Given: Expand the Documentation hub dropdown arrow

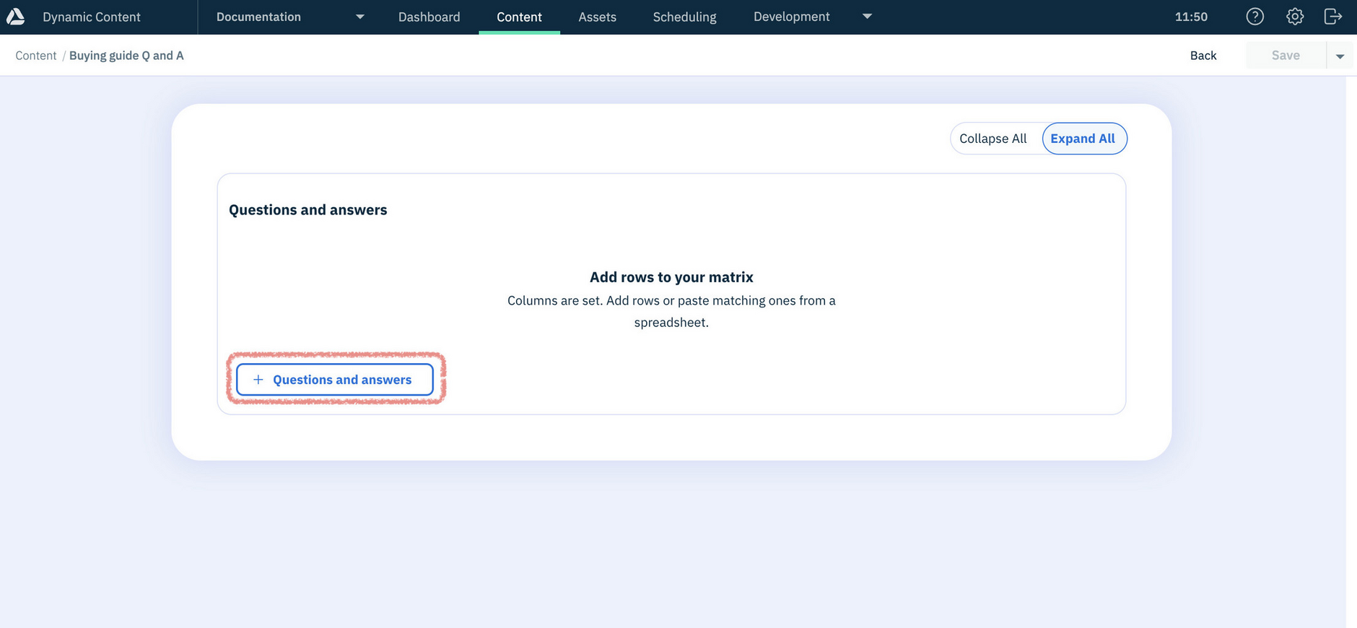Looking at the screenshot, I should pos(359,17).
